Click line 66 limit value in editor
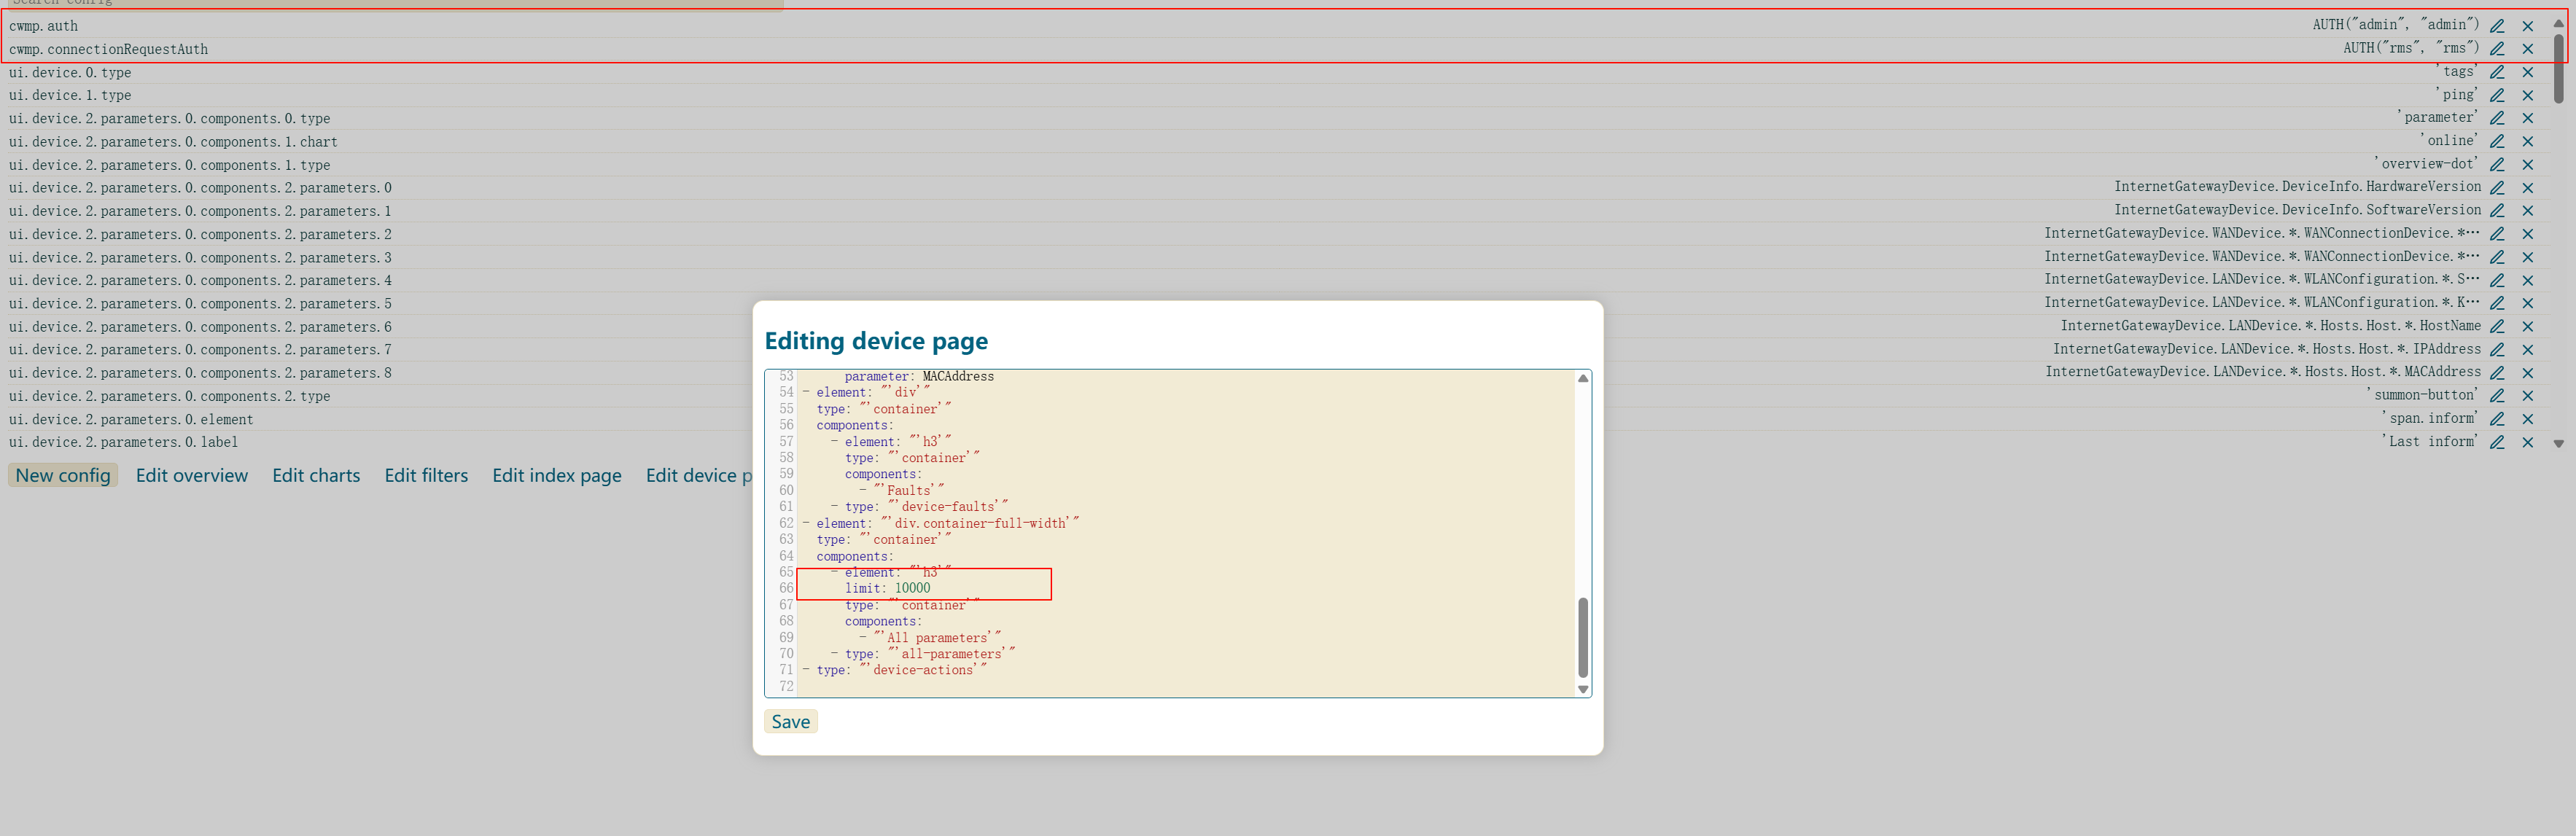Viewport: 2576px width, 836px height. [x=912, y=589]
